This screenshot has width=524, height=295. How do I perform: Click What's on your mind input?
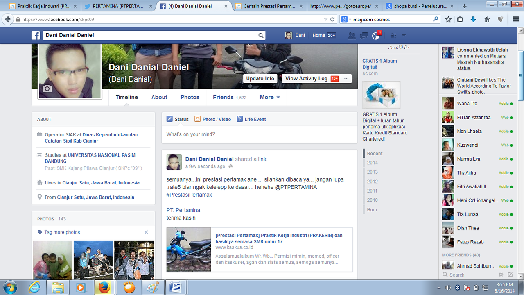point(260,134)
